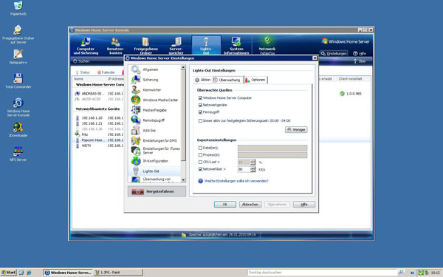
Task: Click Netzwerklast value field
Action: click(x=244, y=169)
